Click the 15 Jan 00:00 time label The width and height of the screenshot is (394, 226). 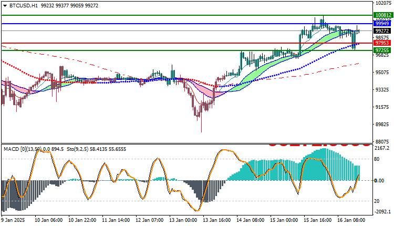point(284,220)
